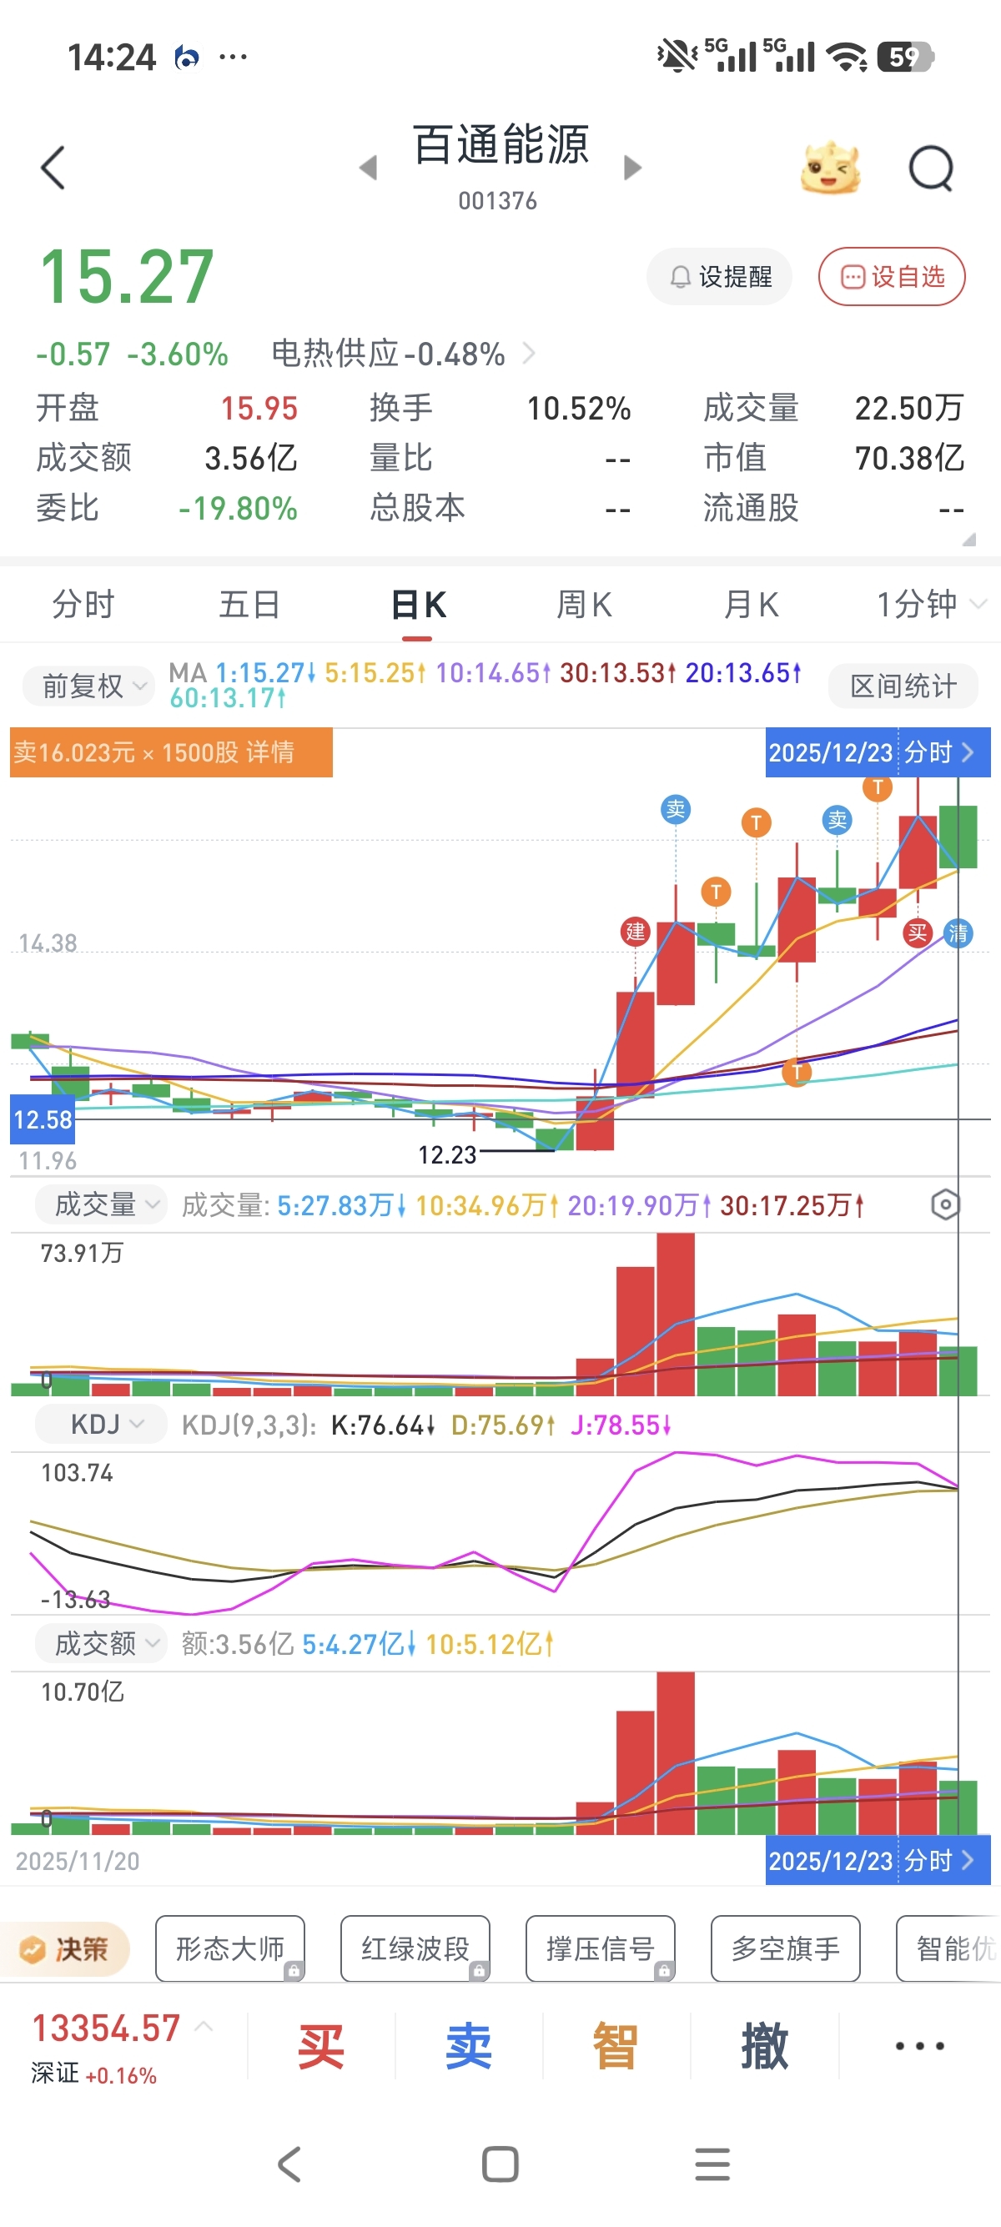Screen dimensions: 1001x2227
Task: Open more options three-dot menu bottom bar
Action: pyautogui.click(x=920, y=2046)
